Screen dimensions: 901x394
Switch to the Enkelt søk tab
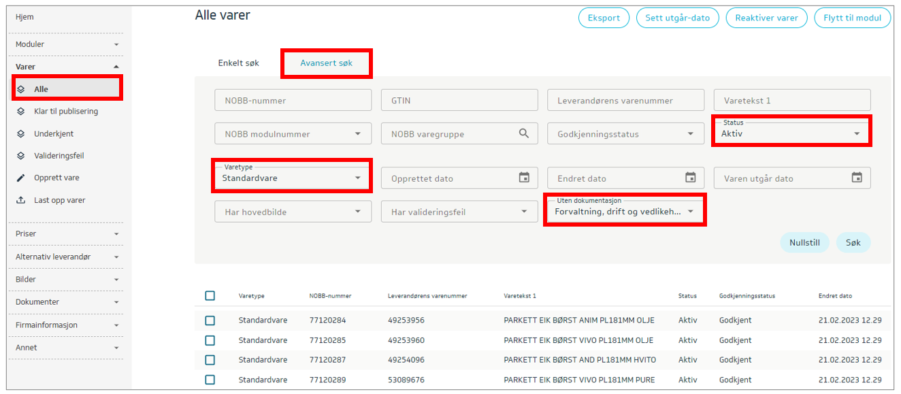pyautogui.click(x=238, y=63)
